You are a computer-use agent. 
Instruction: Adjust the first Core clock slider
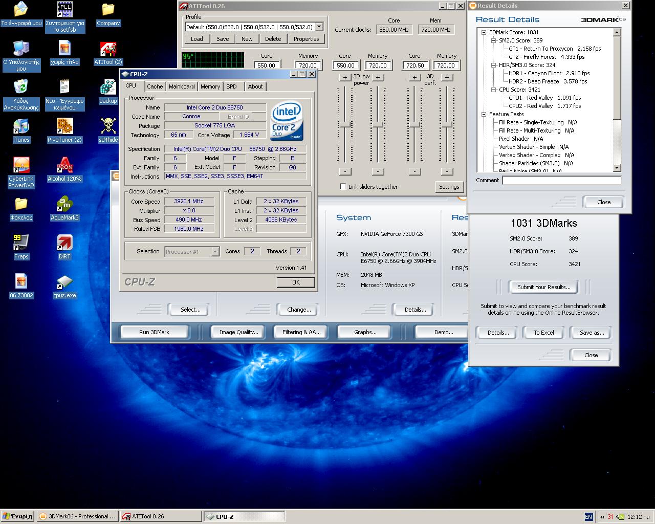(x=345, y=124)
